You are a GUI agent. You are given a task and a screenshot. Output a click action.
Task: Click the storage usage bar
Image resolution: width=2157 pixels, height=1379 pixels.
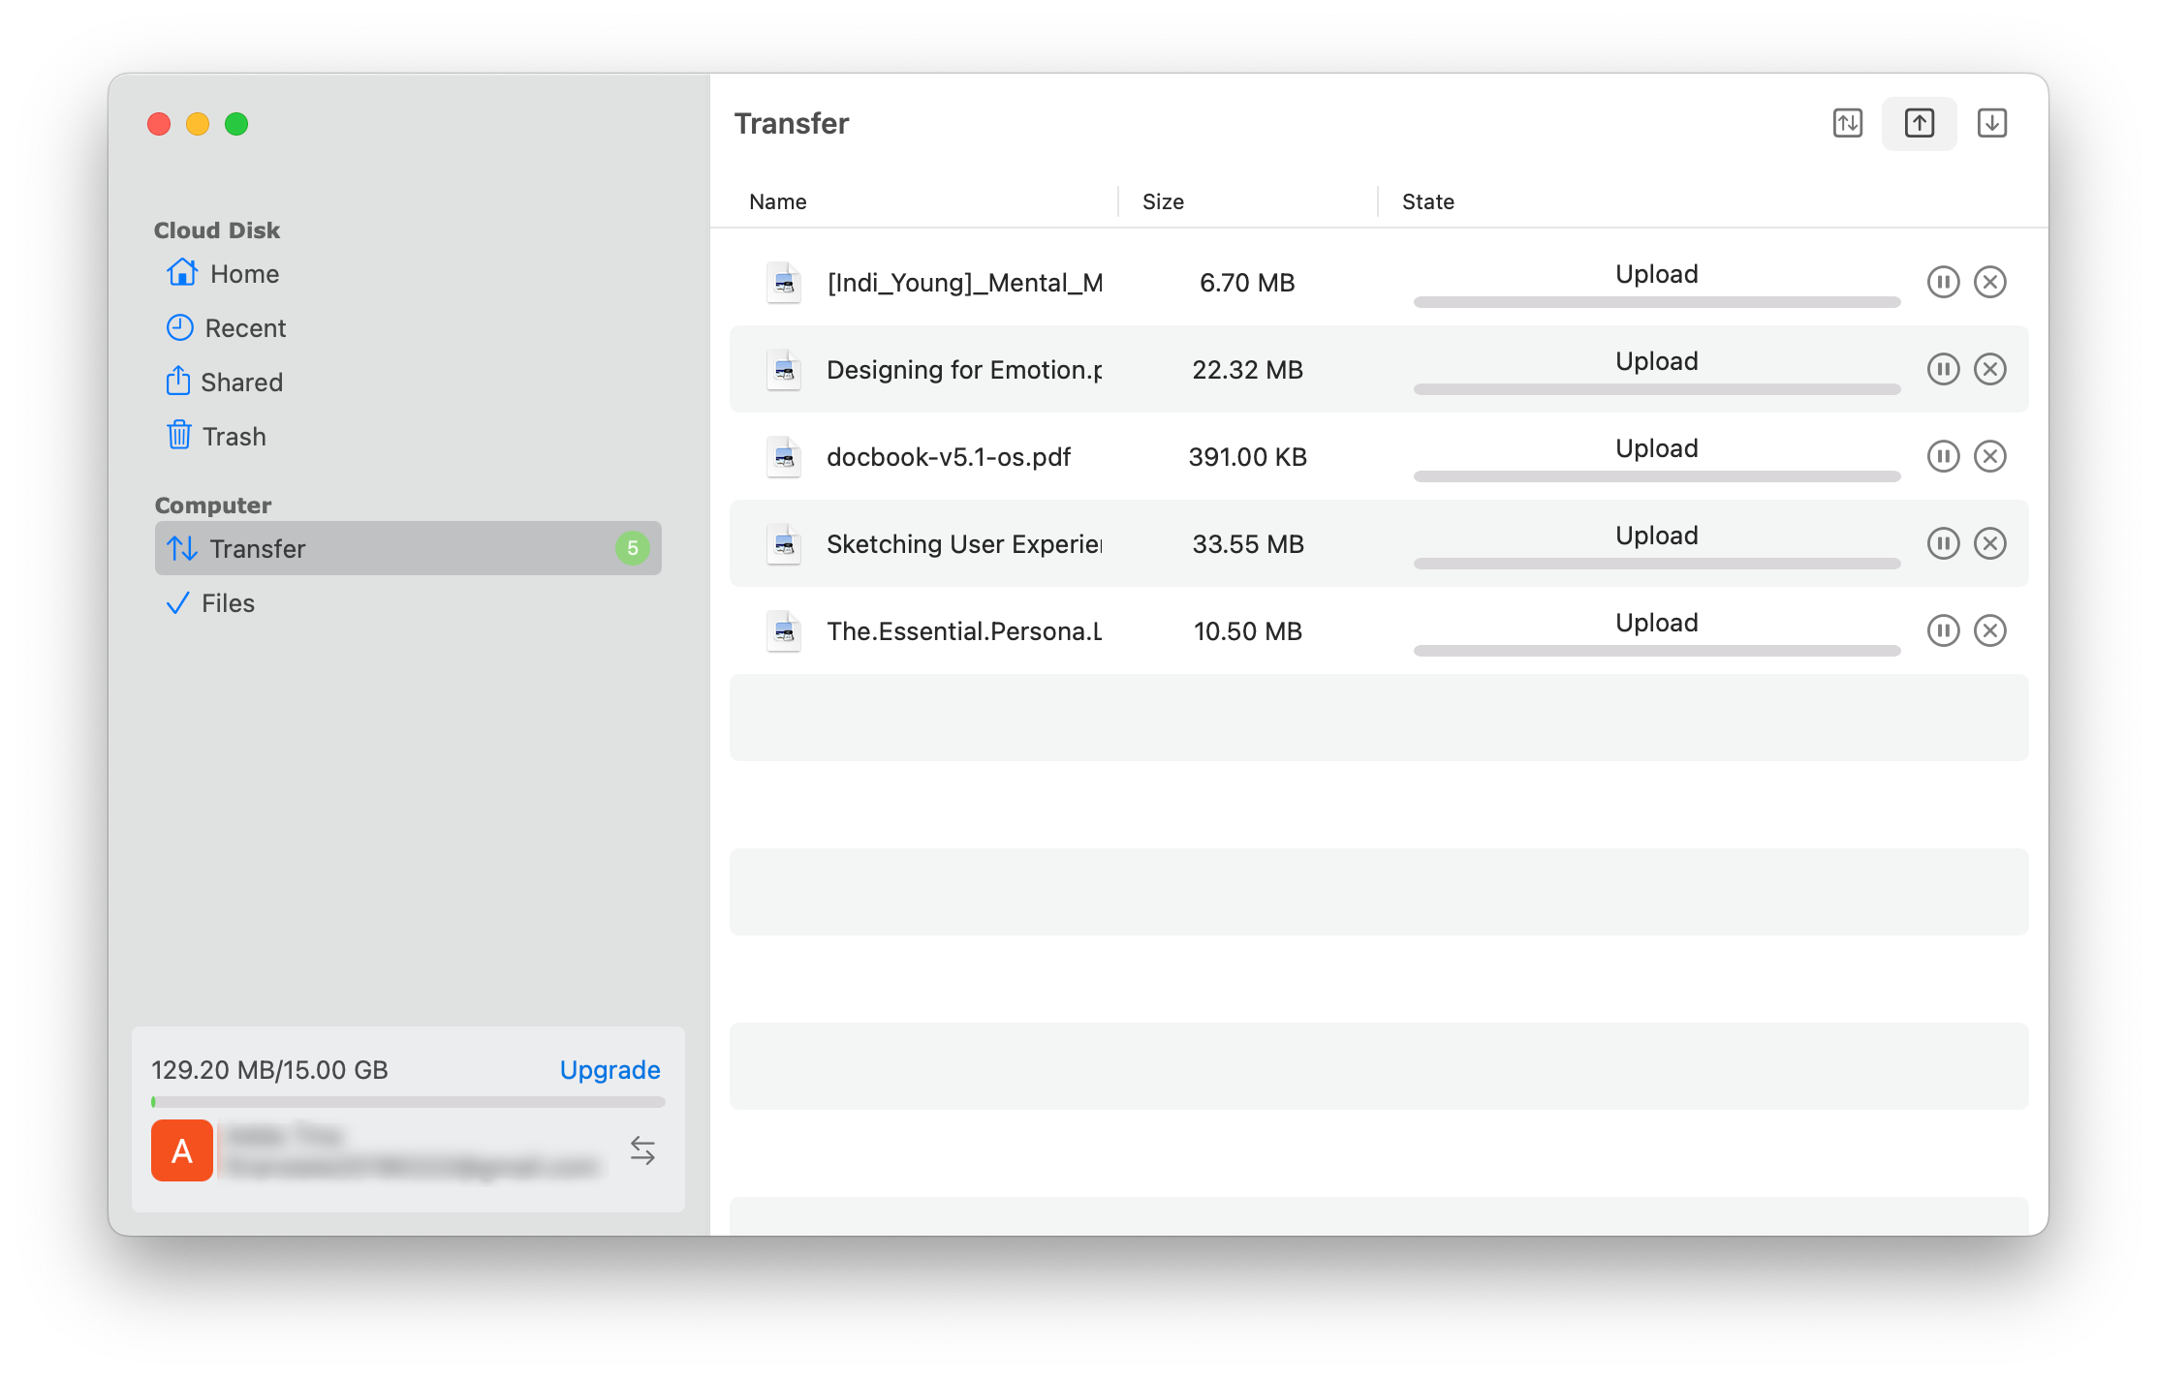click(408, 1102)
